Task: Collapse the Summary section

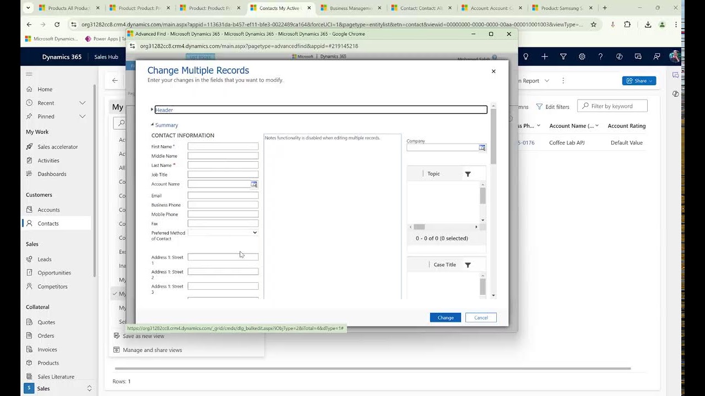Action: (153, 125)
